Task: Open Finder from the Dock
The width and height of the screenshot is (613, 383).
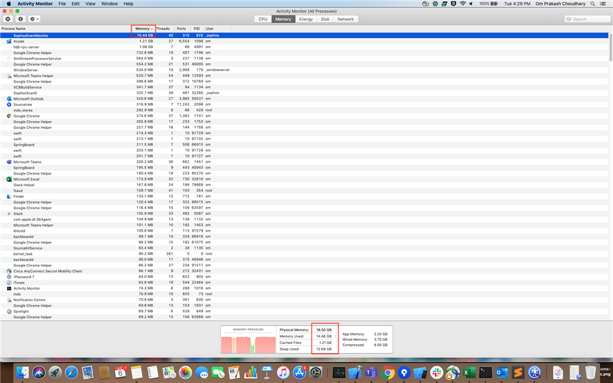Action: click(23, 372)
